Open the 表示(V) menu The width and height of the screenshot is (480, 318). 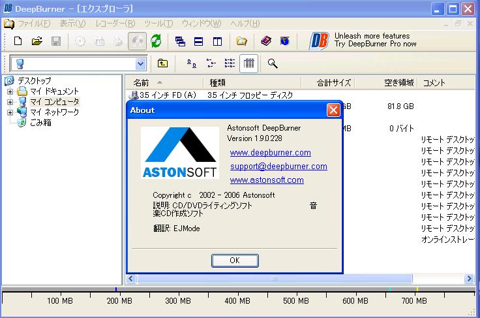point(72,24)
